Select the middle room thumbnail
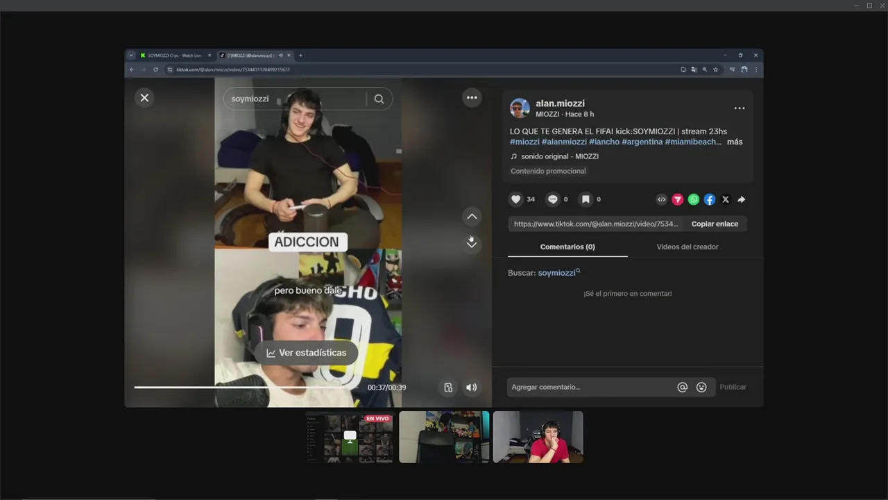888x500 pixels. pyautogui.click(x=444, y=437)
